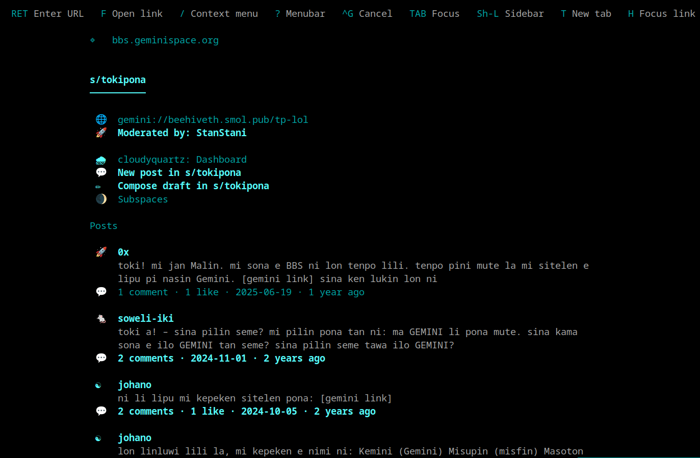Select TAB Focus shortcut

point(434,14)
